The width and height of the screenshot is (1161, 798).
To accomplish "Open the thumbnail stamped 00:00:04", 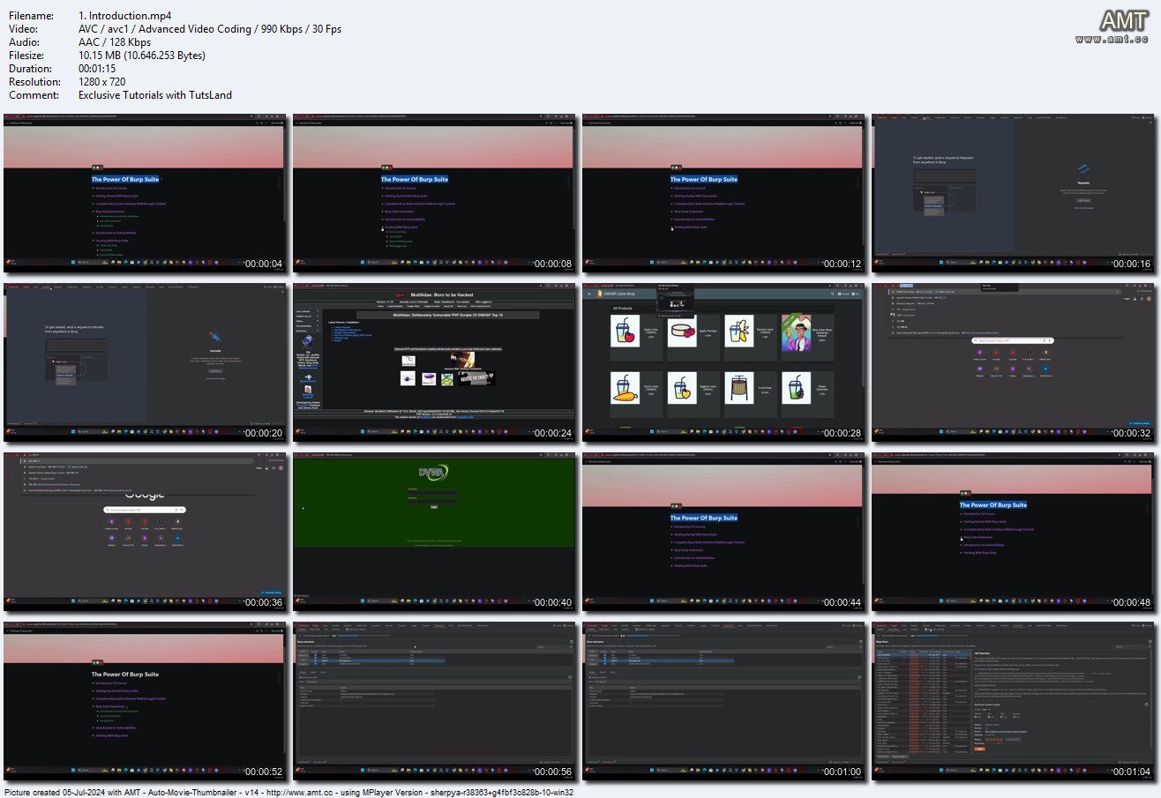I will click(145, 191).
